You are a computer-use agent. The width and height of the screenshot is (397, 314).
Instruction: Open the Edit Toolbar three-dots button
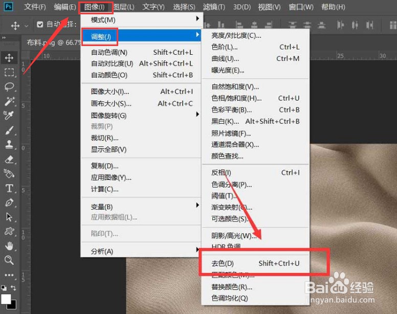(9, 275)
